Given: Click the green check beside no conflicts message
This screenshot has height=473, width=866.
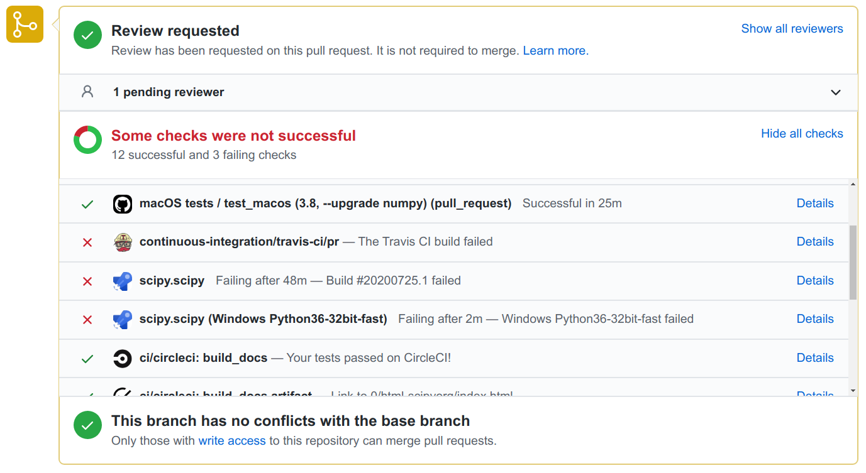Looking at the screenshot, I should tap(87, 425).
